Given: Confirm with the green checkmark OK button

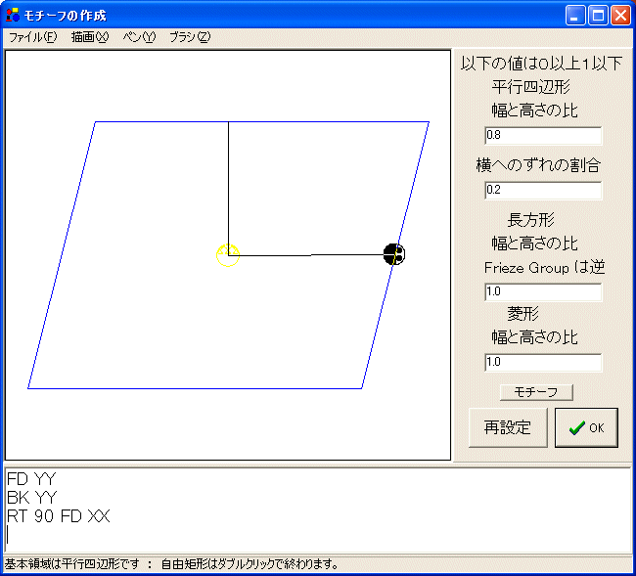Looking at the screenshot, I should (x=586, y=427).
